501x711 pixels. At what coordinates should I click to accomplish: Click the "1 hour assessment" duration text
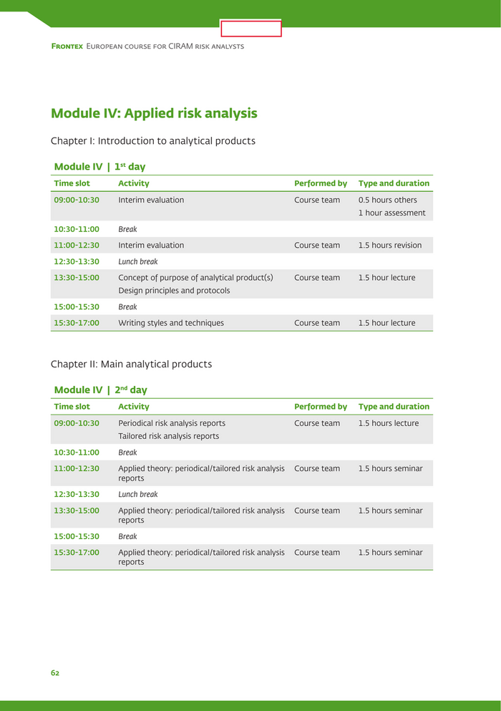[391, 213]
